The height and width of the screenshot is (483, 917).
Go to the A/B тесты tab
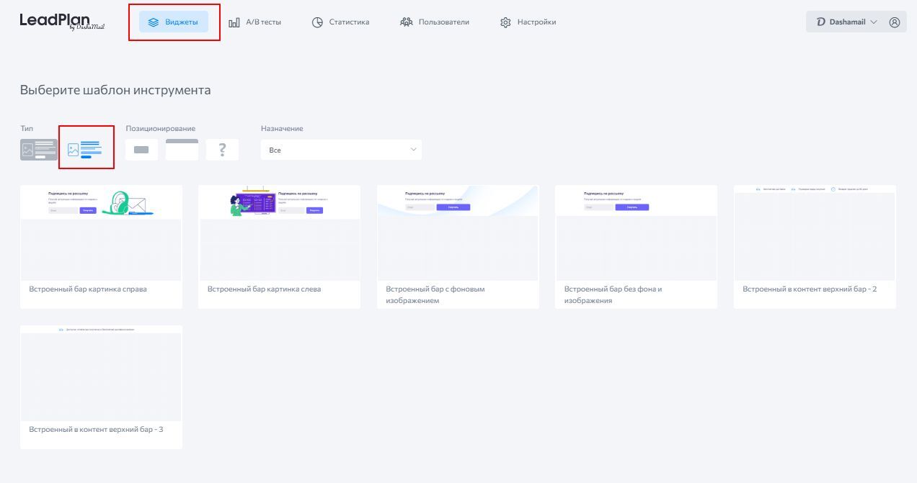[255, 22]
